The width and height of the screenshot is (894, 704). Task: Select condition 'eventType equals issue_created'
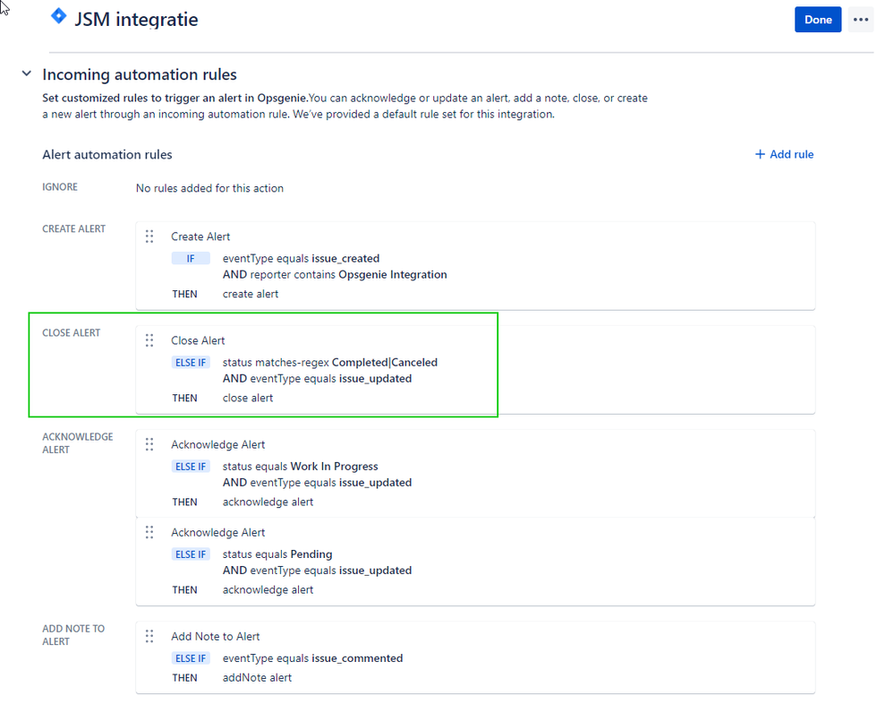click(301, 259)
